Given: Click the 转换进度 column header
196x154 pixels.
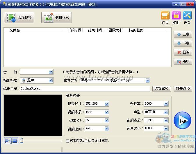Looking at the screenshot, I should 145,30.
